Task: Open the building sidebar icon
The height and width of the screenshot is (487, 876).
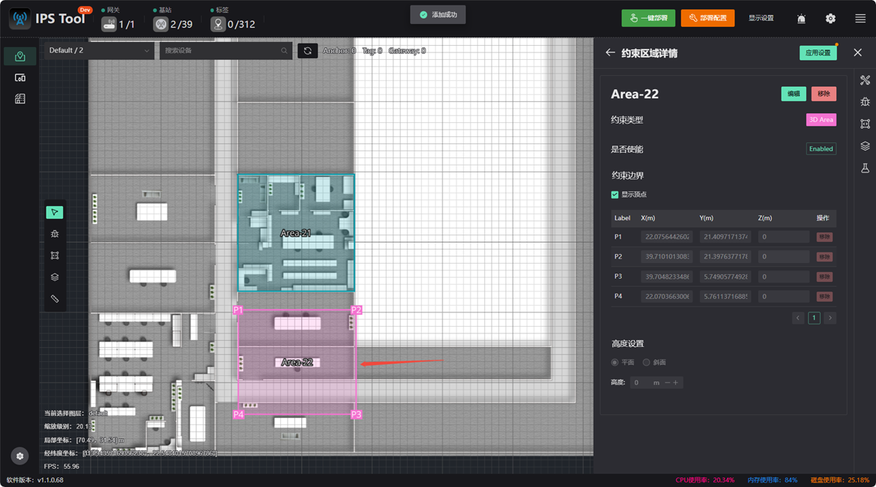Action: (x=20, y=99)
